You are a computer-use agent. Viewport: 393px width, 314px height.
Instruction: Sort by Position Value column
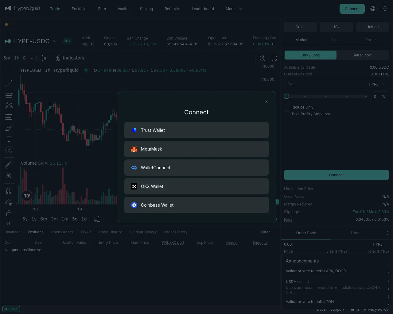(76, 243)
